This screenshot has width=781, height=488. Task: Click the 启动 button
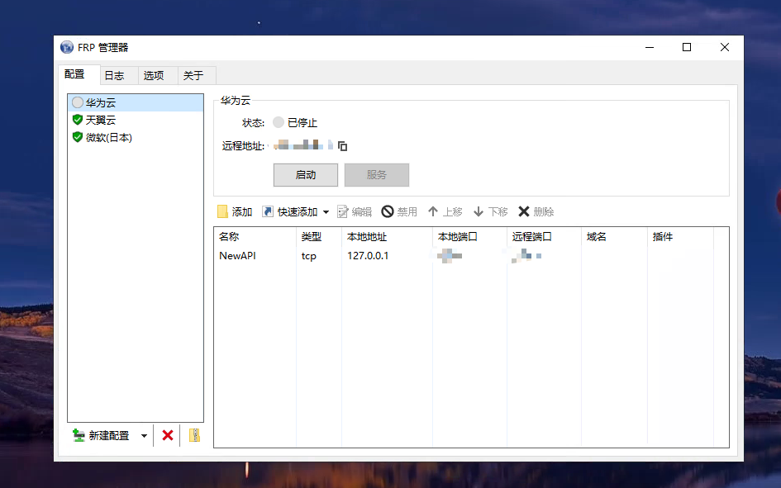pyautogui.click(x=306, y=174)
